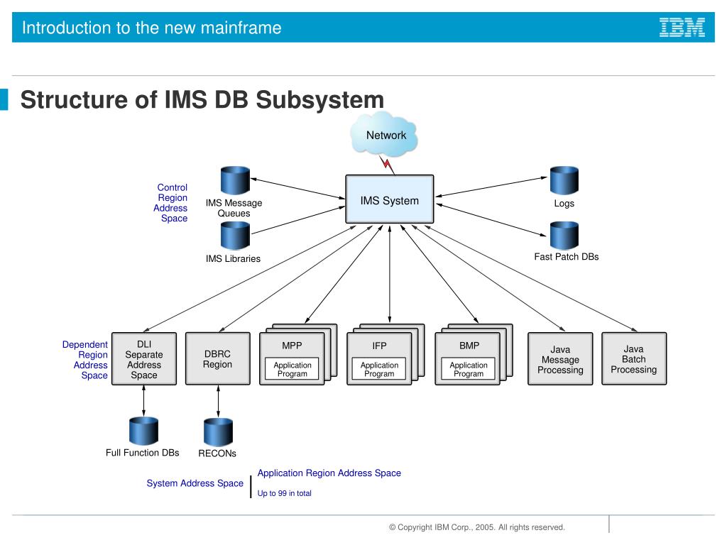Click the IMS System box
Viewport: 727px width, 545px height.
click(x=390, y=199)
